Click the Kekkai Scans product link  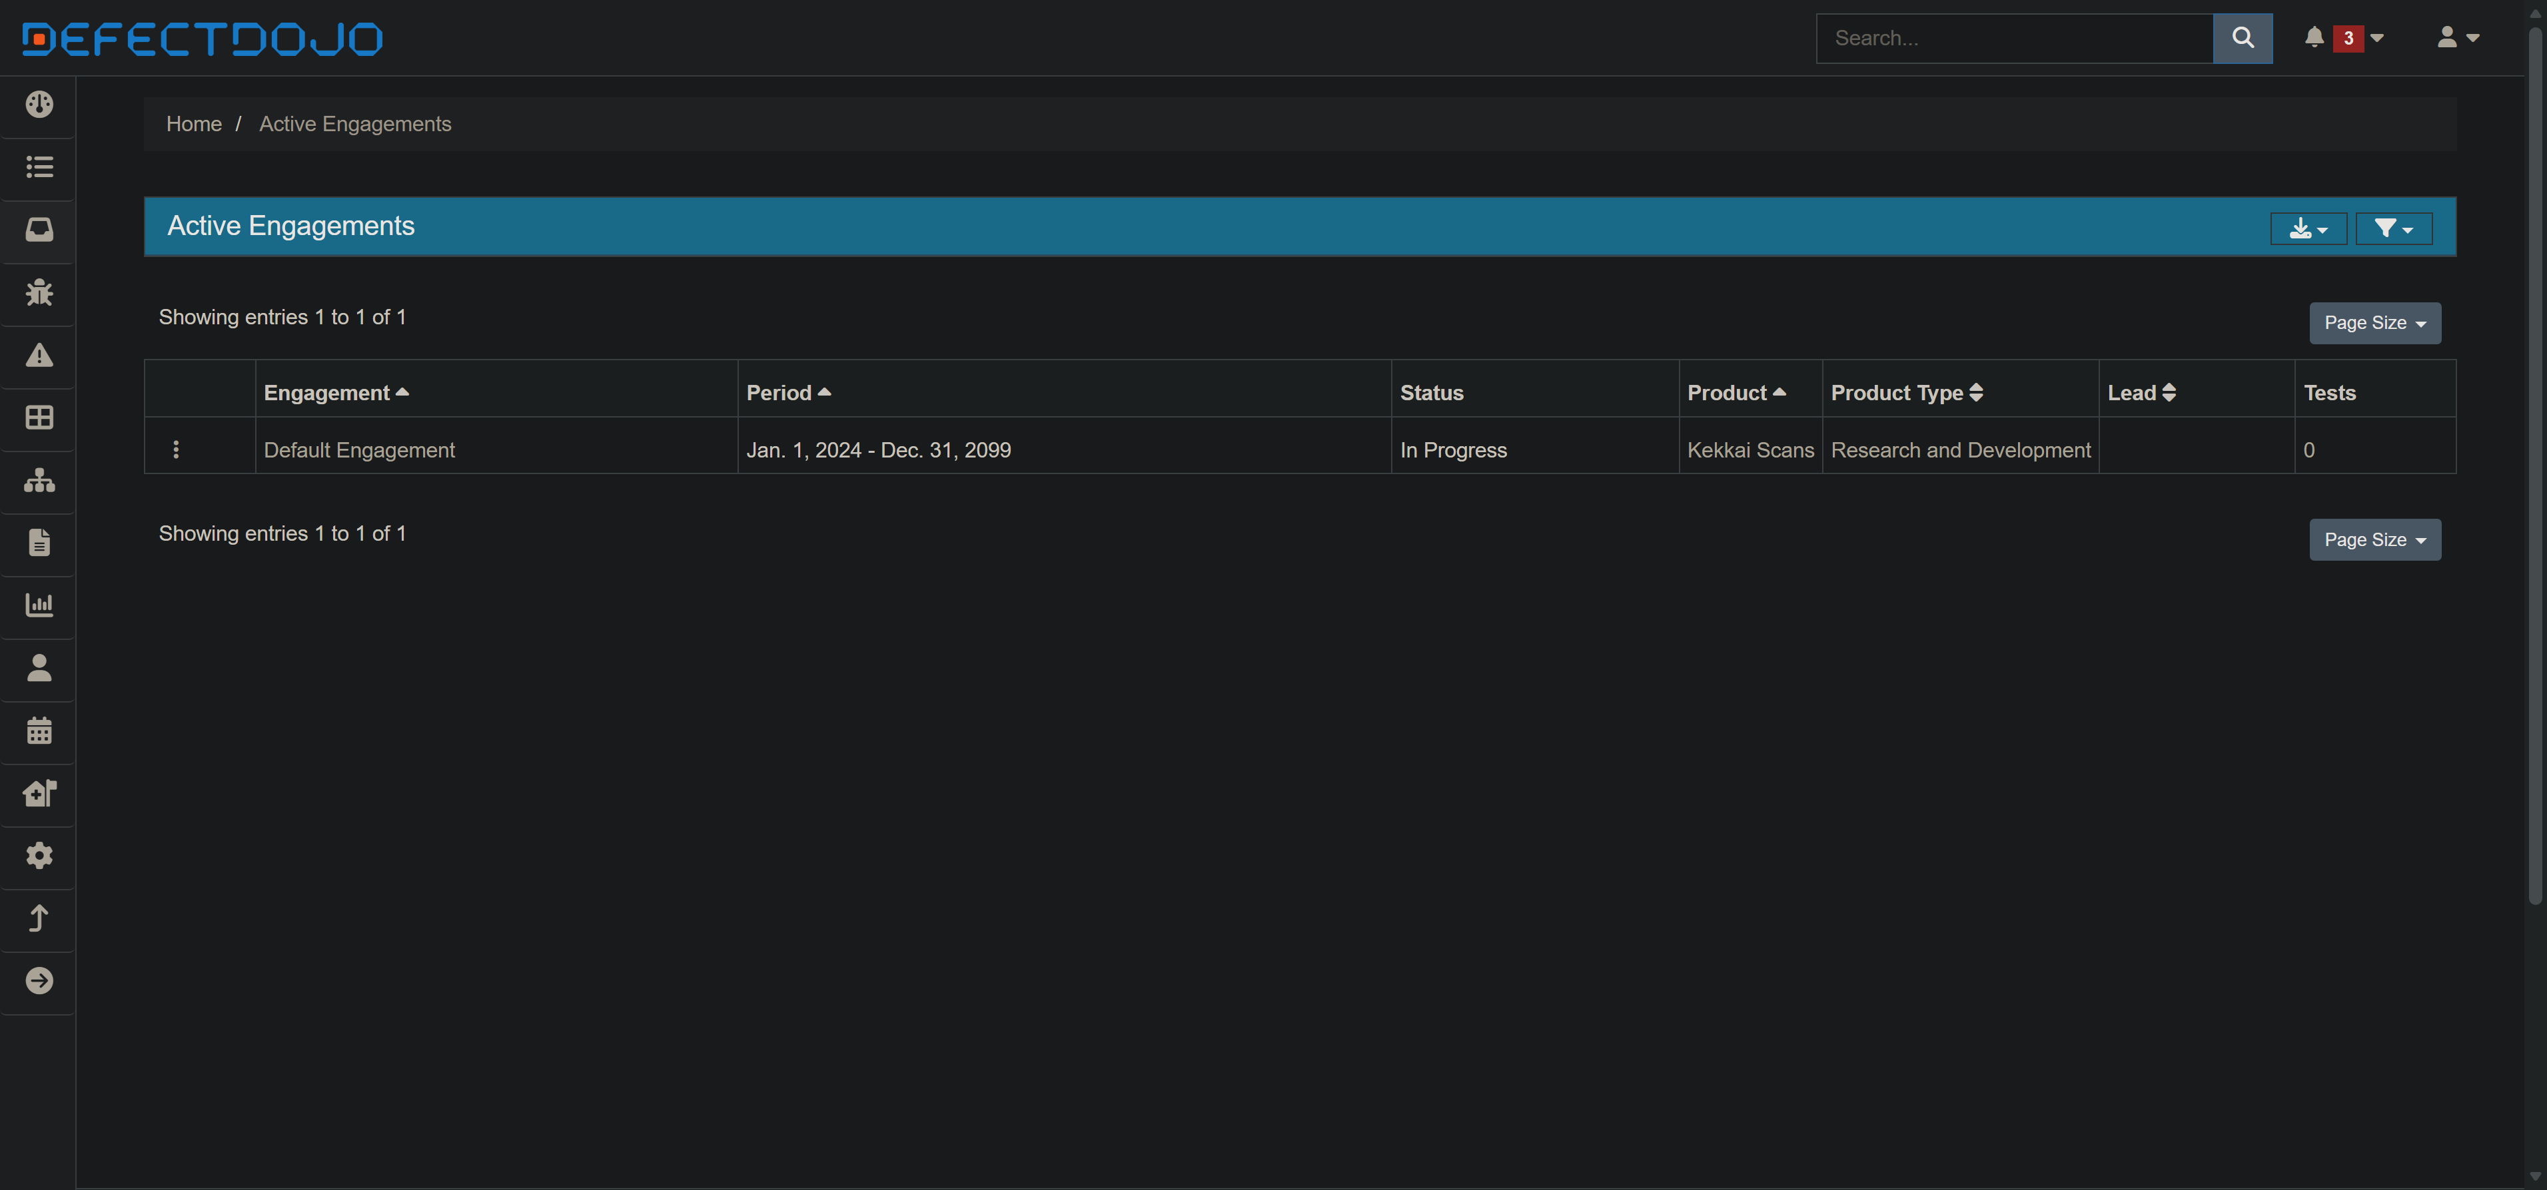pyautogui.click(x=1750, y=449)
